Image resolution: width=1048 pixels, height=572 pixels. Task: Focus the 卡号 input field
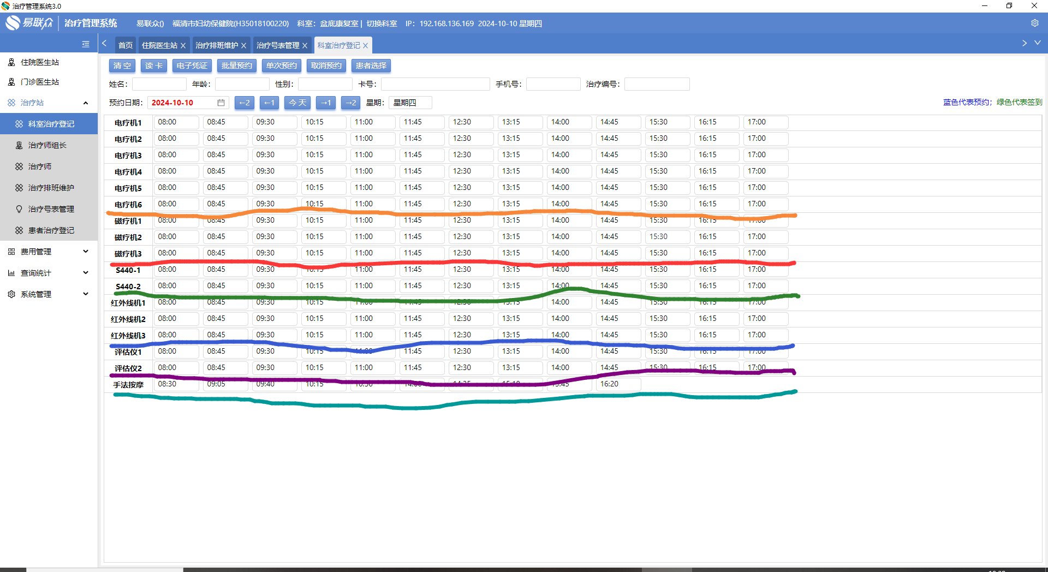[436, 84]
